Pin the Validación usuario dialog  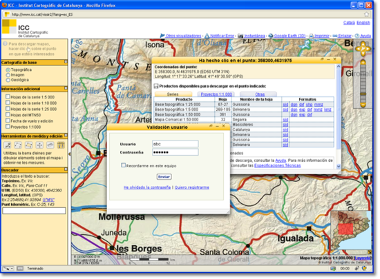tap(211, 126)
